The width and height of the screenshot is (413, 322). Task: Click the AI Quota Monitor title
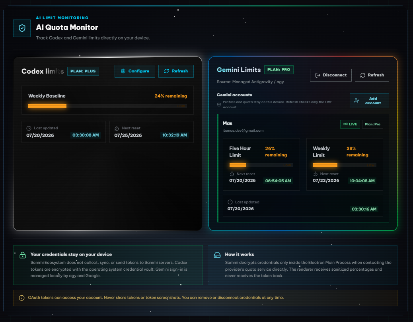(x=67, y=27)
